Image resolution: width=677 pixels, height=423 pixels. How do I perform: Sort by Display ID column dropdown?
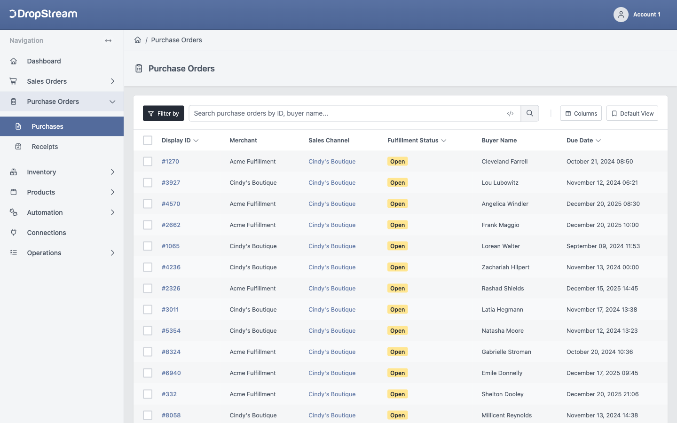tap(196, 141)
